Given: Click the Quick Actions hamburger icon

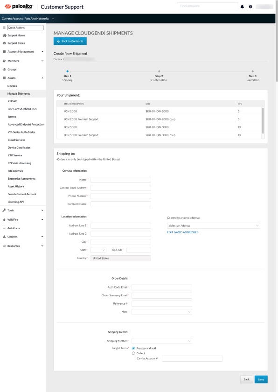Looking at the screenshot, I should click(4, 28).
